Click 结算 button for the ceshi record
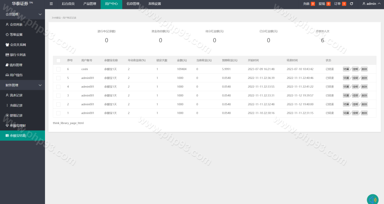The width and height of the screenshot is (384, 204). pyautogui.click(x=346, y=69)
